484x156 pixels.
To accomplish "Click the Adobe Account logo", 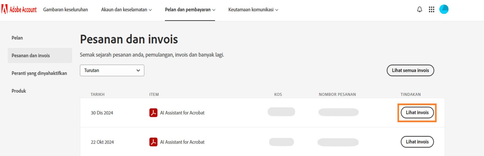I will [19, 10].
